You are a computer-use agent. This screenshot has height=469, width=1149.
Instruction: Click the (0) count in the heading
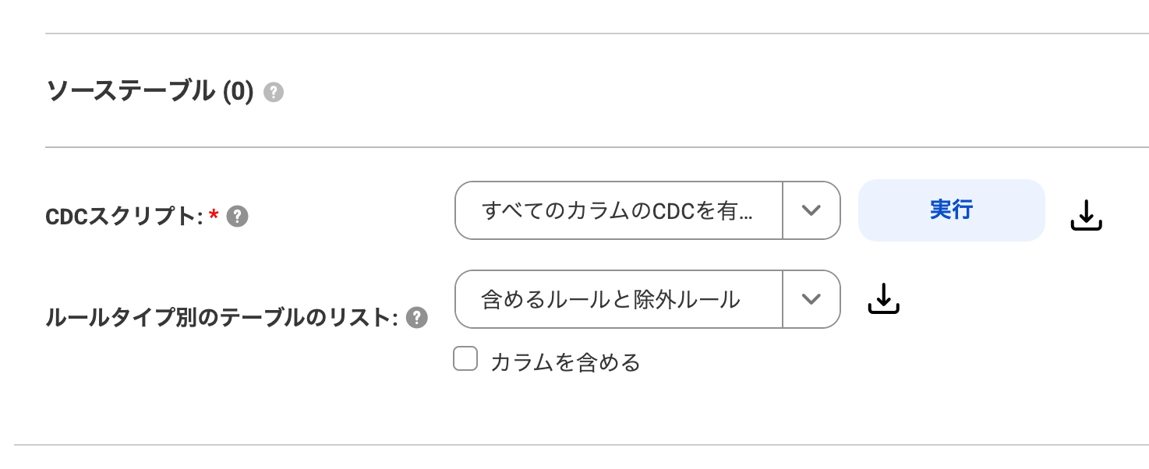click(238, 92)
